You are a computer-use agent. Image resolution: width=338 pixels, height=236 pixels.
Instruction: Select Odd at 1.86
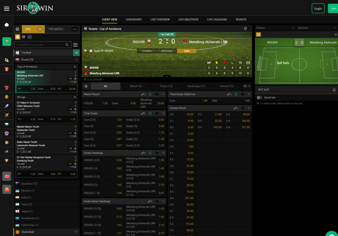coord(231,101)
